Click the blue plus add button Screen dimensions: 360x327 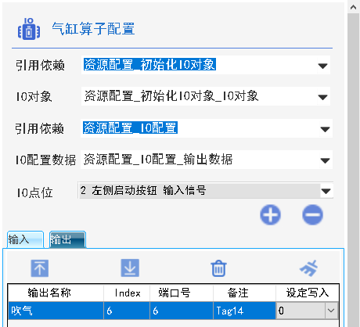270,215
